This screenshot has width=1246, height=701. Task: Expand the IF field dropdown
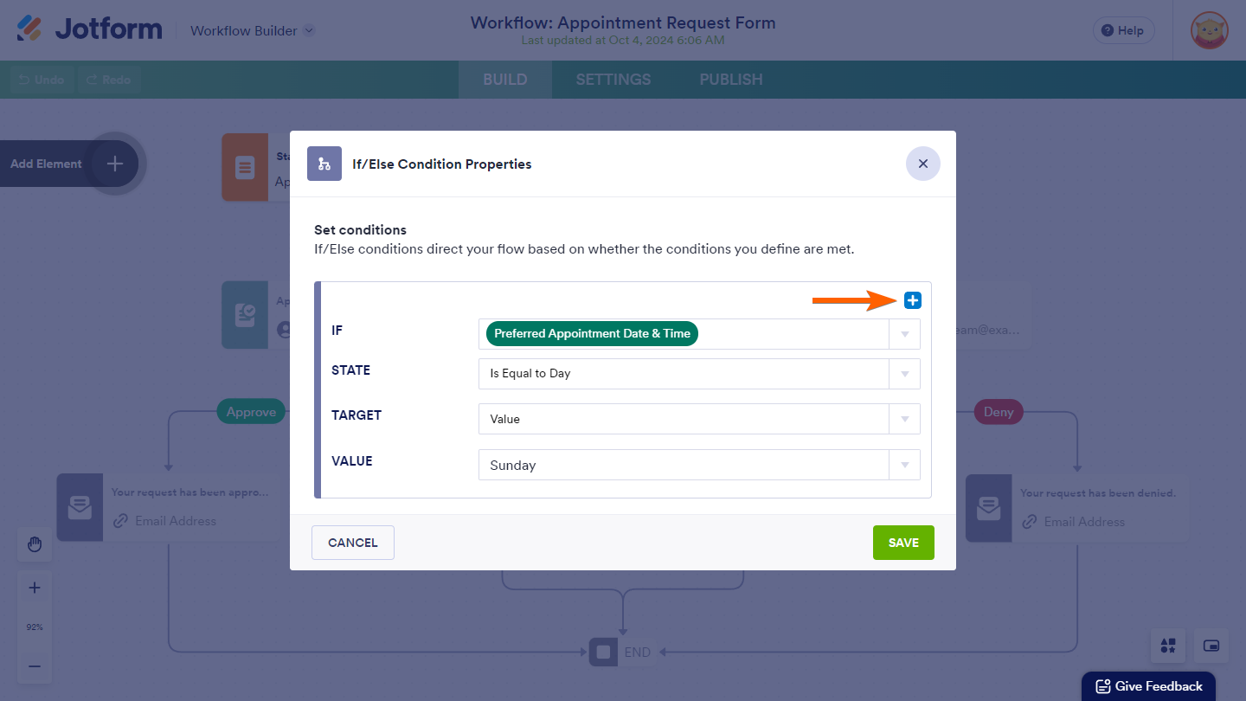[x=904, y=334]
